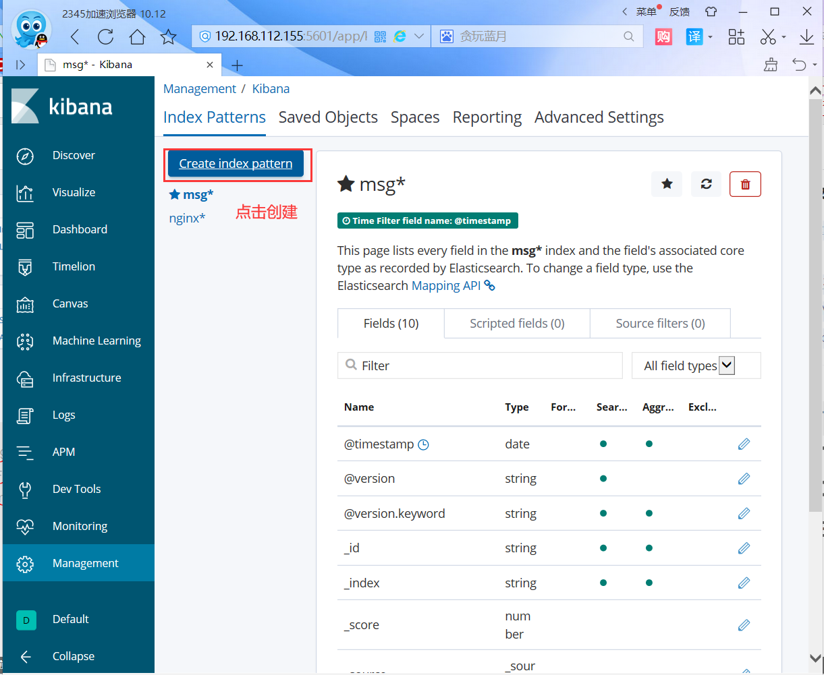Image resolution: width=824 pixels, height=675 pixels.
Task: Open the Dashboard icon in sidebar
Action: tap(25, 230)
